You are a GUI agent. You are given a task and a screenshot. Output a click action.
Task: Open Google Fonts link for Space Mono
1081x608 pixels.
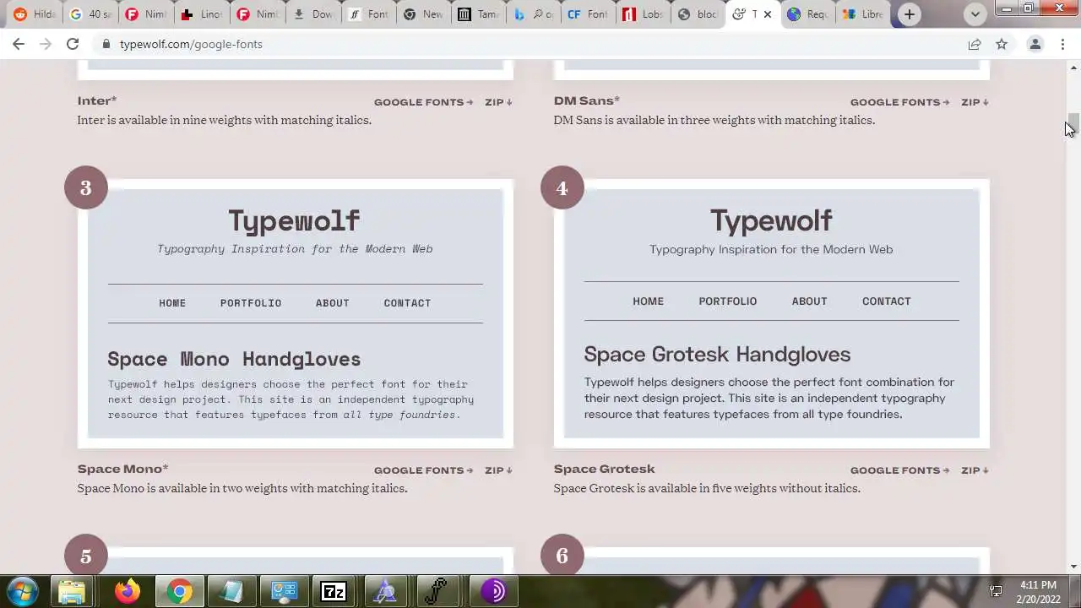pyautogui.click(x=423, y=470)
